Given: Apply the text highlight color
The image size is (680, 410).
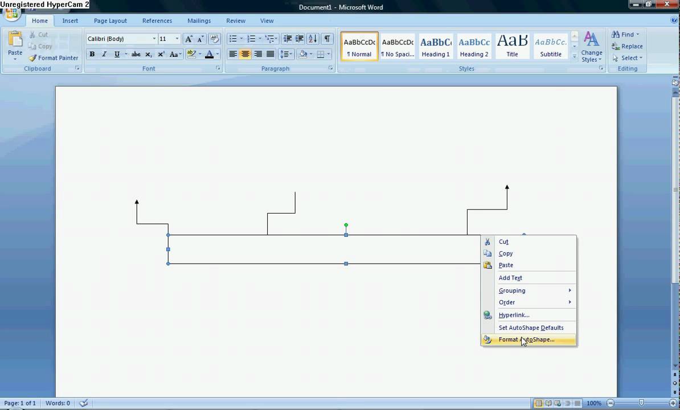Looking at the screenshot, I should click(x=191, y=54).
